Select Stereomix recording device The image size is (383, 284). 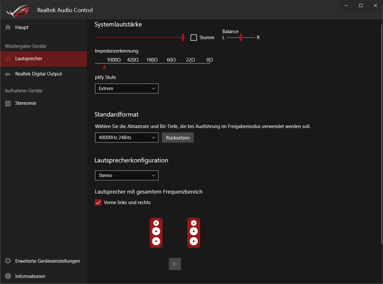44,103
